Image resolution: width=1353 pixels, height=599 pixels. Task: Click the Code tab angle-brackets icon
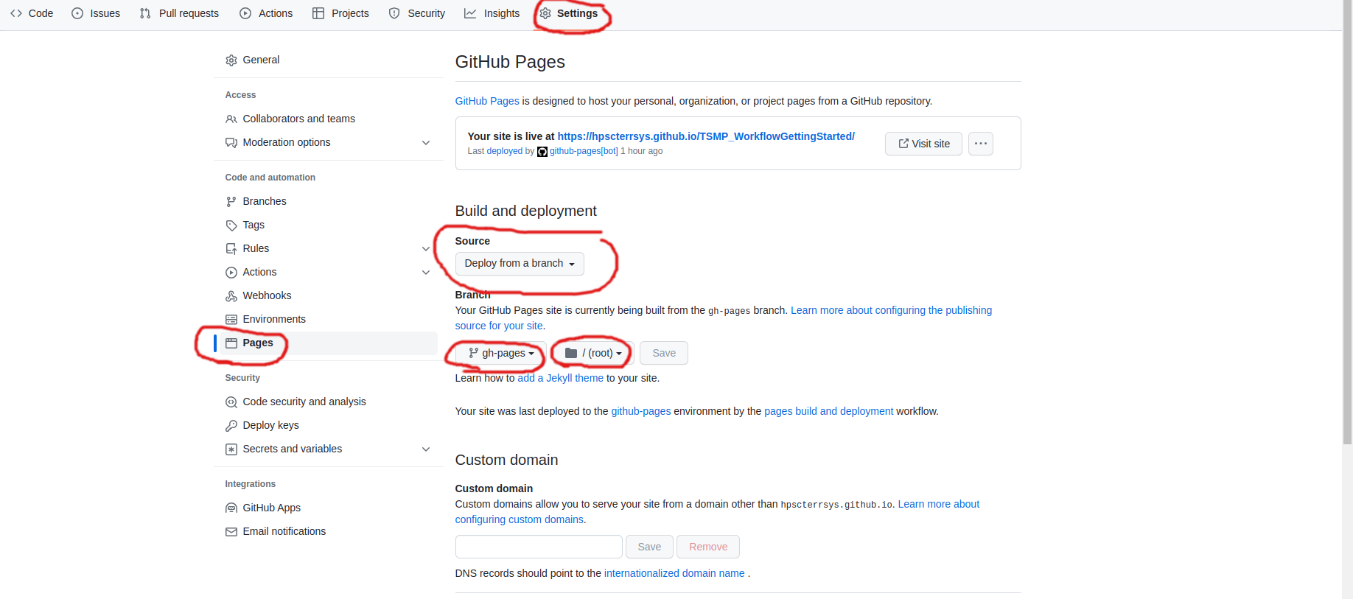point(16,13)
